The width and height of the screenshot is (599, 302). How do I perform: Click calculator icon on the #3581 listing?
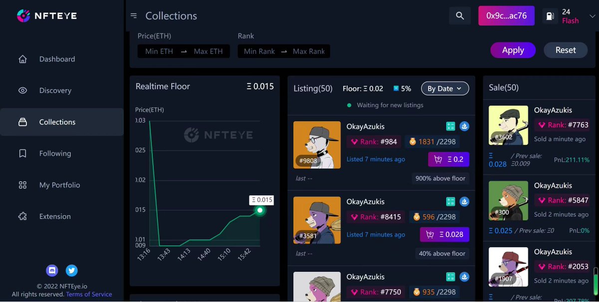pos(451,202)
